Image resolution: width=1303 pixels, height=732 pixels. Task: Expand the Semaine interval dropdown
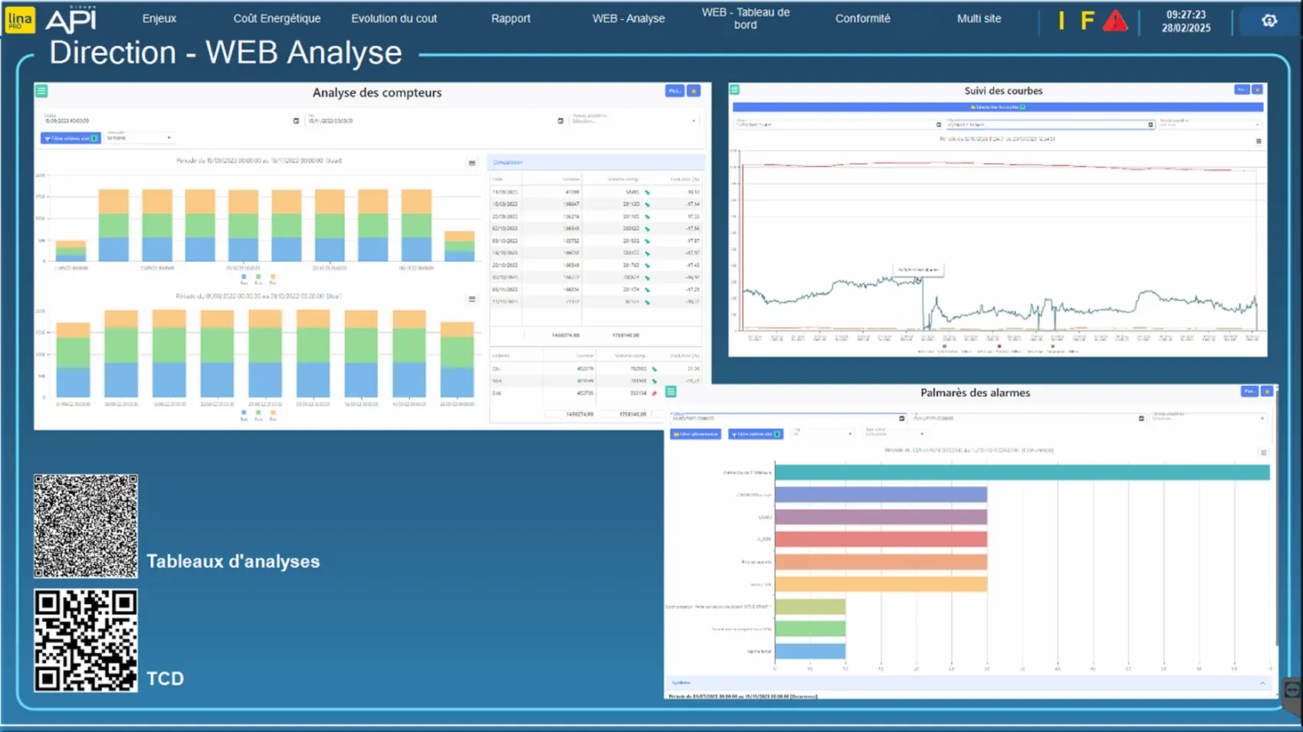(x=139, y=138)
